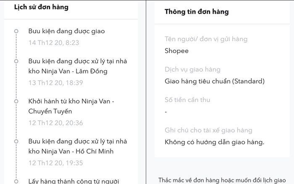Select 'Bưu kiện đang được giao' status

[66, 31]
